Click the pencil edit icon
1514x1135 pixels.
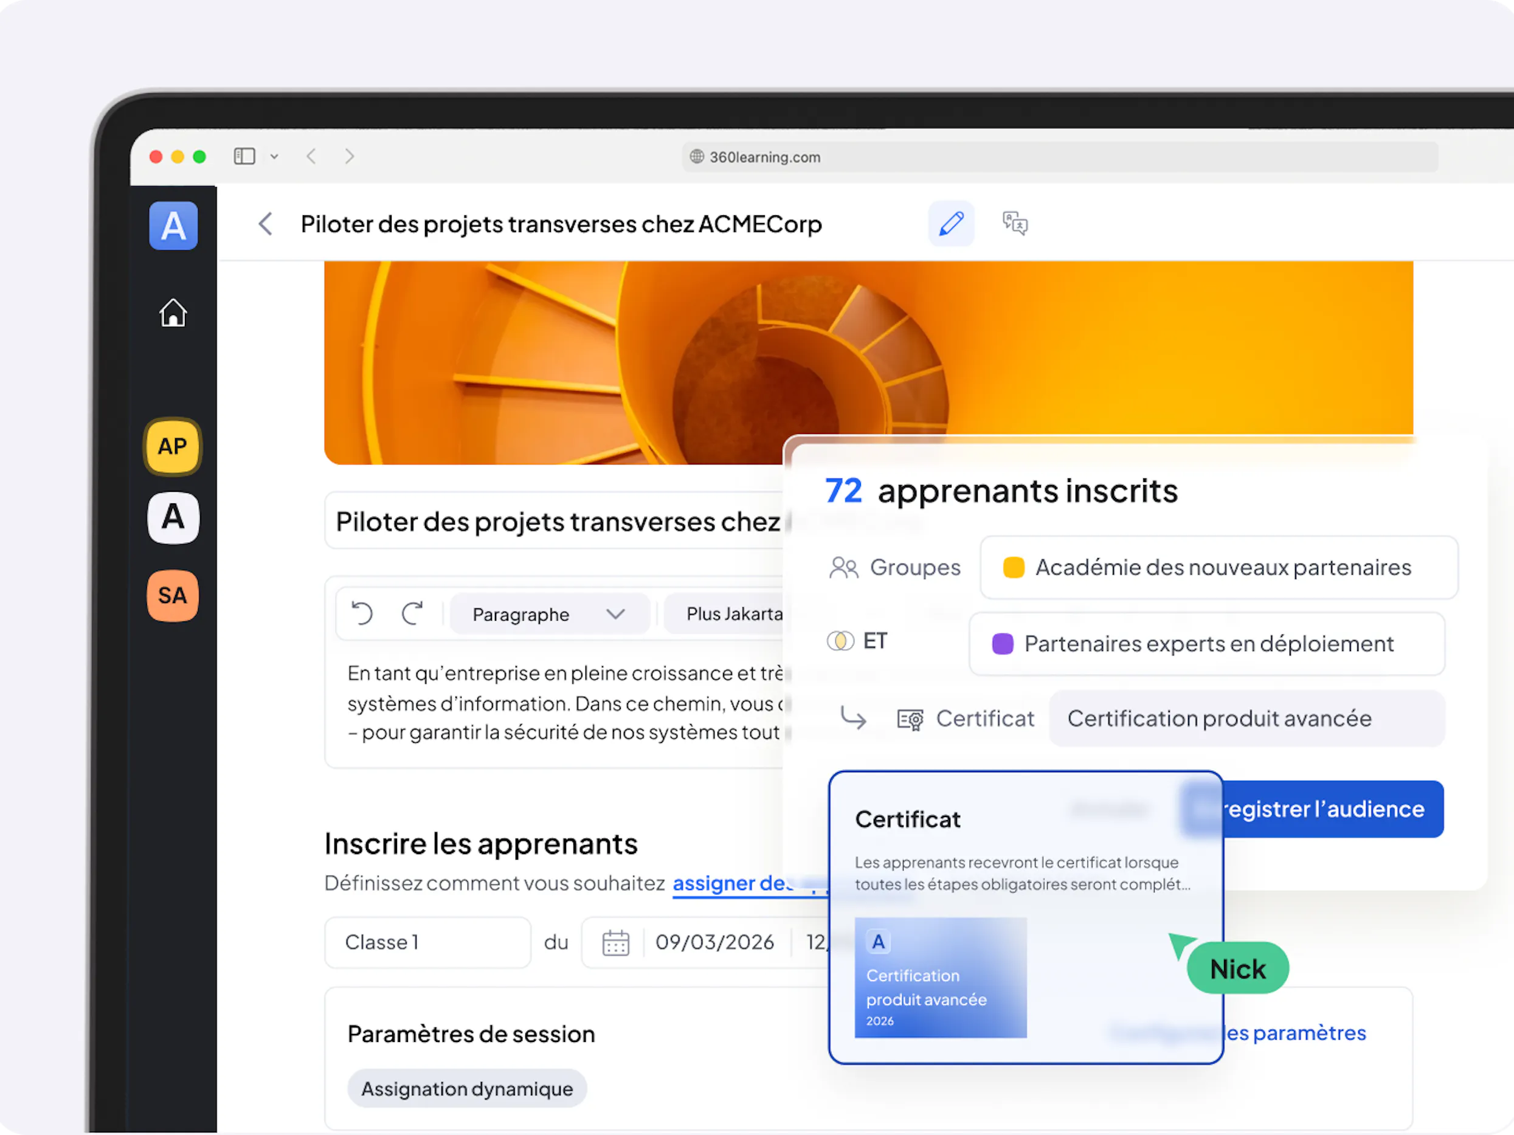951,224
